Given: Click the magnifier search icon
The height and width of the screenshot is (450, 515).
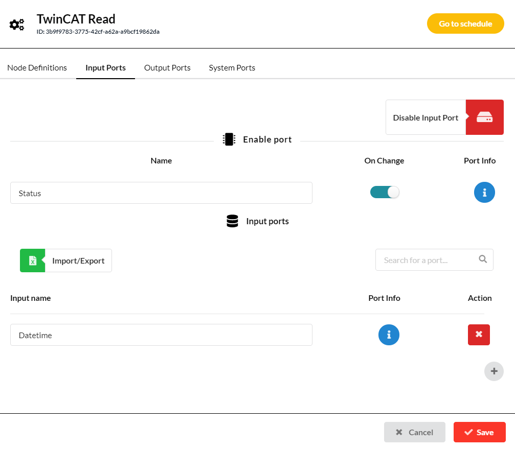Looking at the screenshot, I should coord(483,259).
